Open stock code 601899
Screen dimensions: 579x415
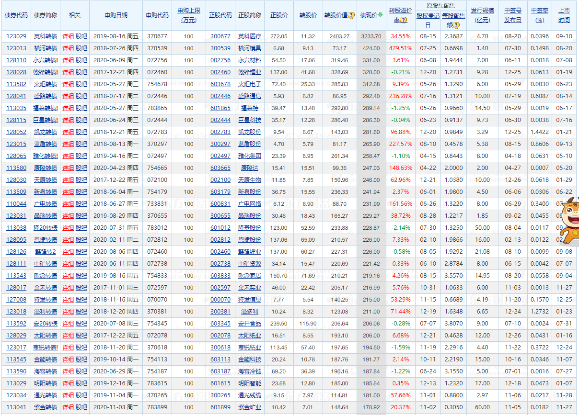pyautogui.click(x=220, y=407)
